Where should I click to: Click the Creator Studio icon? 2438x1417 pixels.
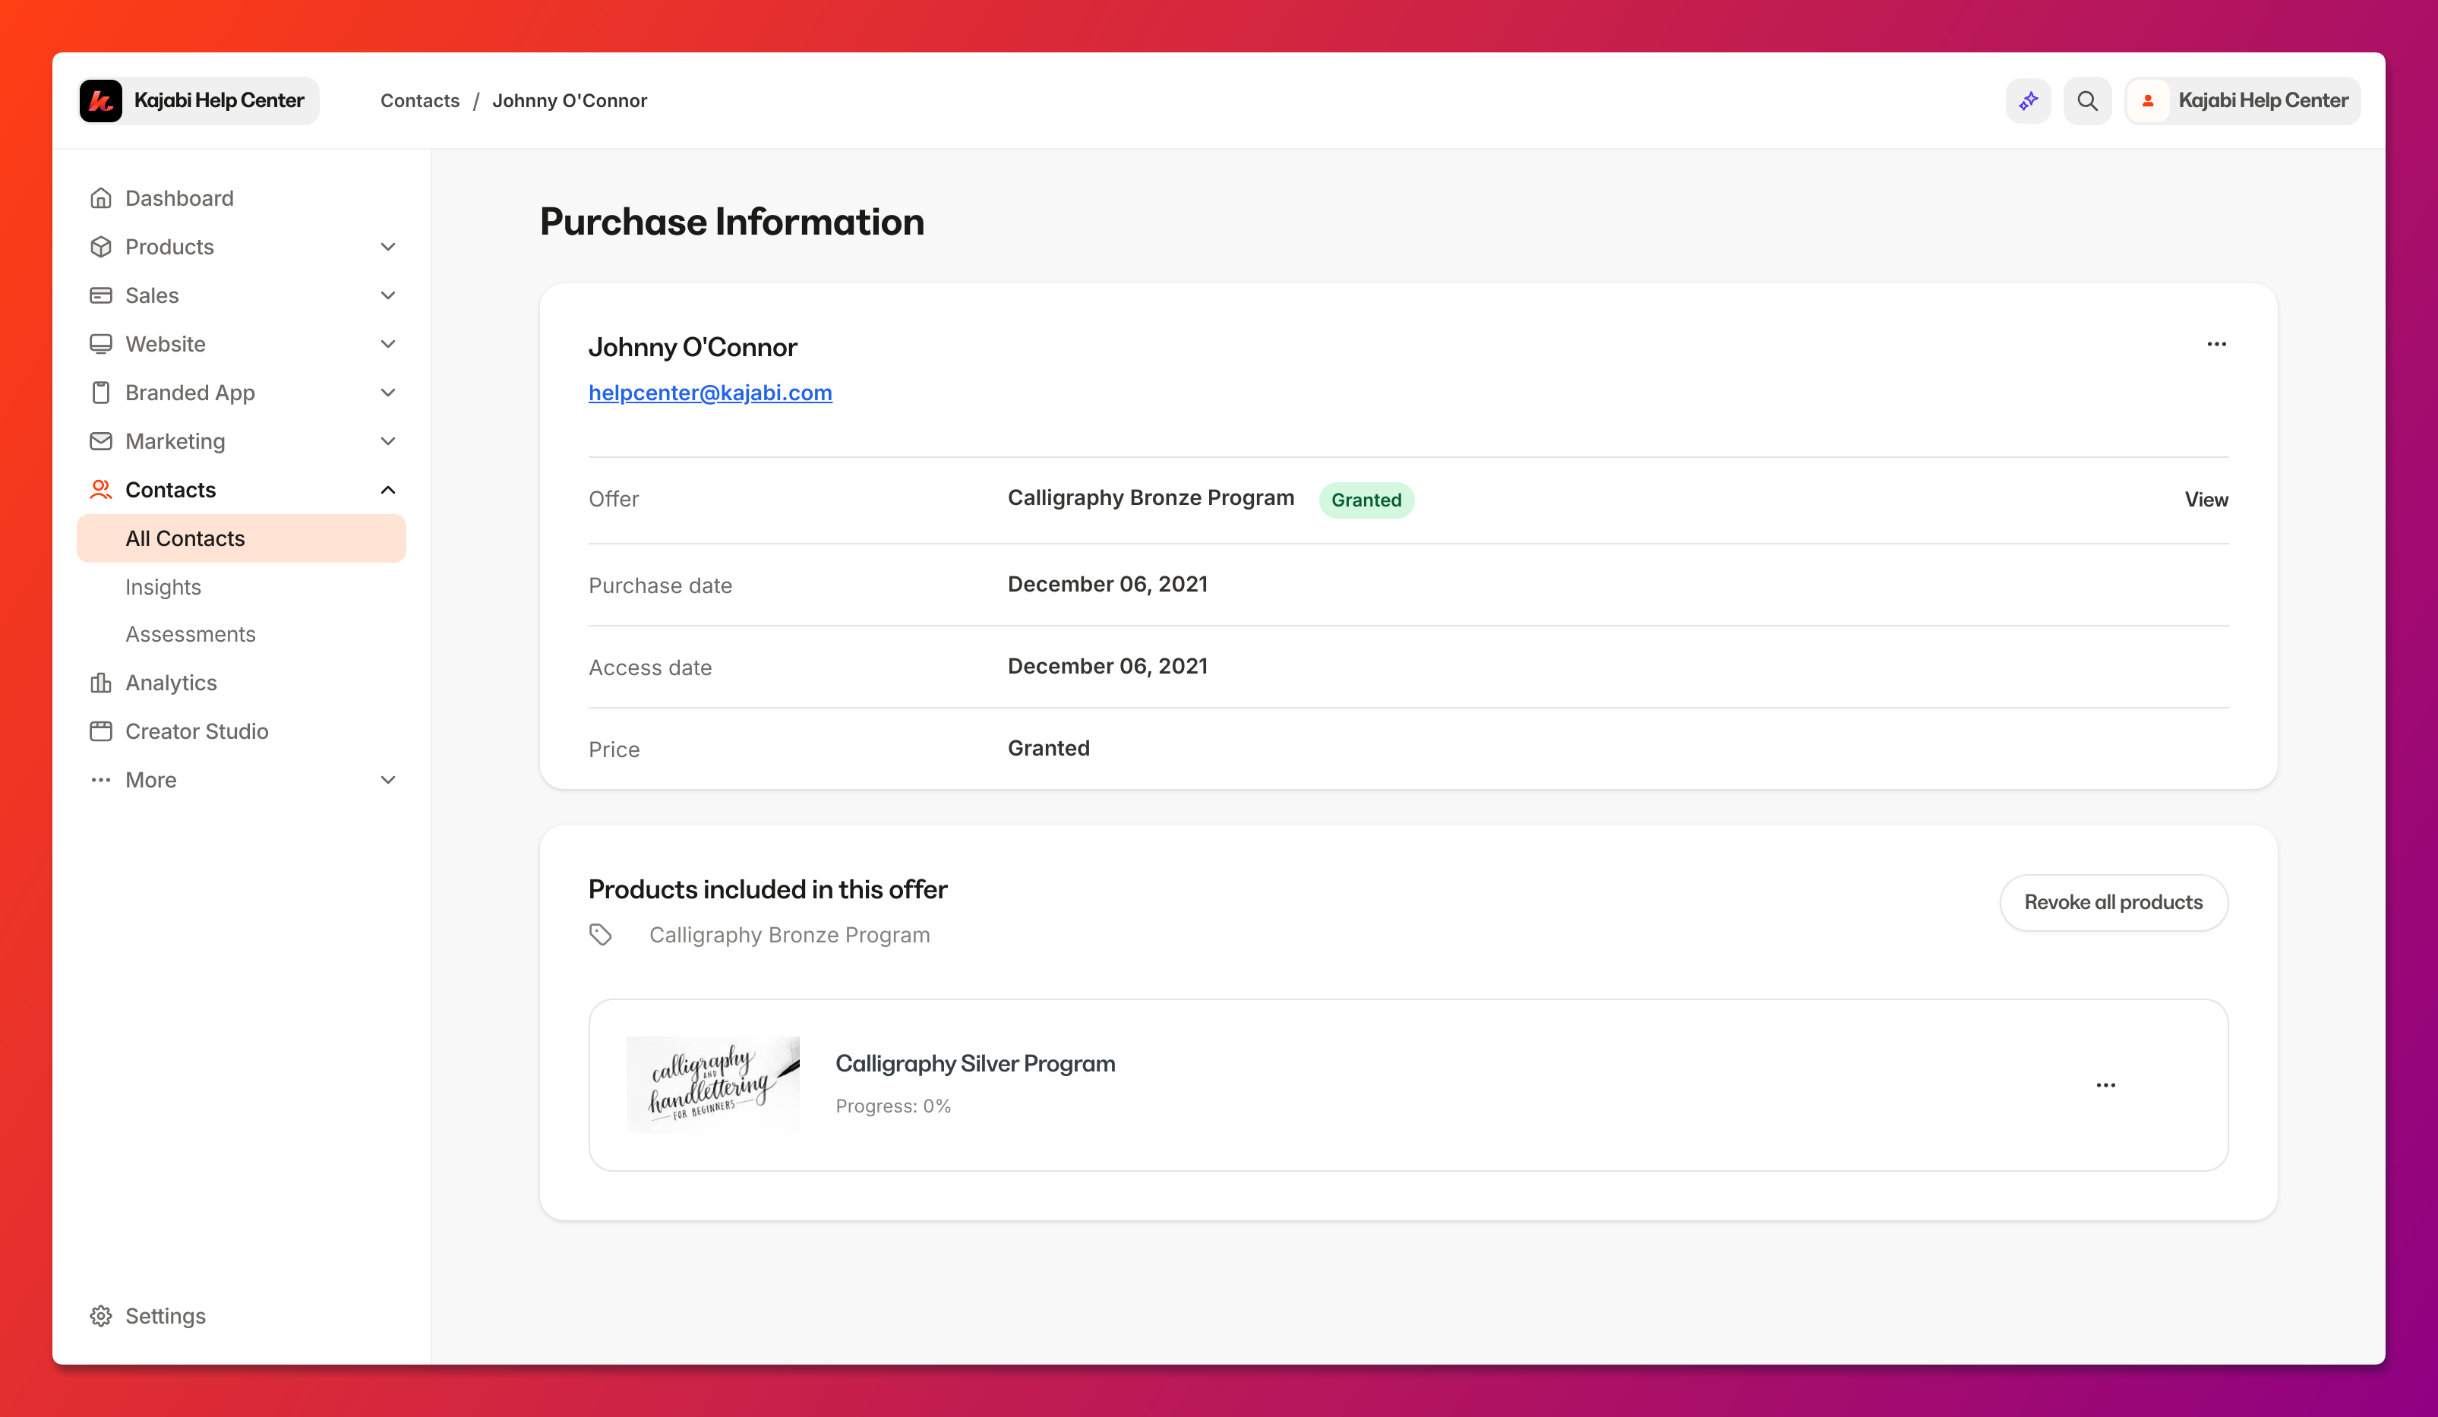pyautogui.click(x=100, y=731)
